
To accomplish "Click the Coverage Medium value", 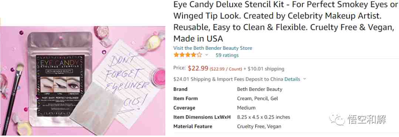I will (x=246, y=108).
